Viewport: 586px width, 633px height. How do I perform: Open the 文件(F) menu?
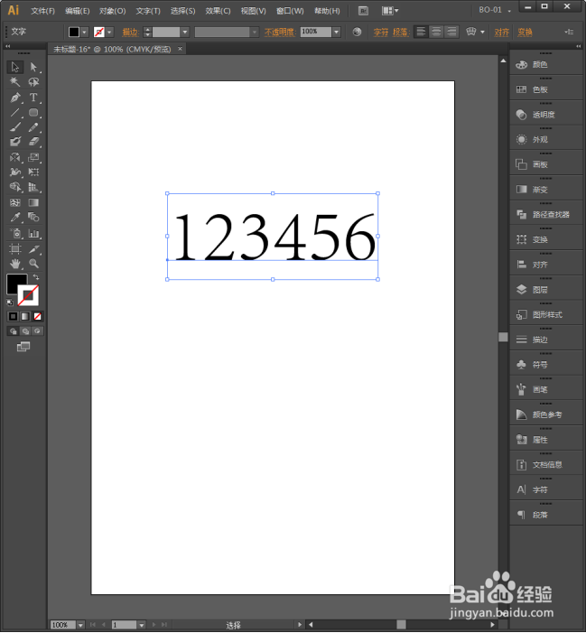click(x=42, y=11)
